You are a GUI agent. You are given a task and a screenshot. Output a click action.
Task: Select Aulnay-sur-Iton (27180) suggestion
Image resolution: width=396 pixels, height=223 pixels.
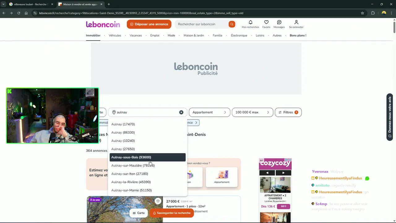148,174
